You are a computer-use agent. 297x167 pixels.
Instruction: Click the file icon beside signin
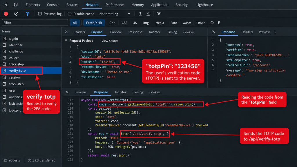tap(4, 39)
